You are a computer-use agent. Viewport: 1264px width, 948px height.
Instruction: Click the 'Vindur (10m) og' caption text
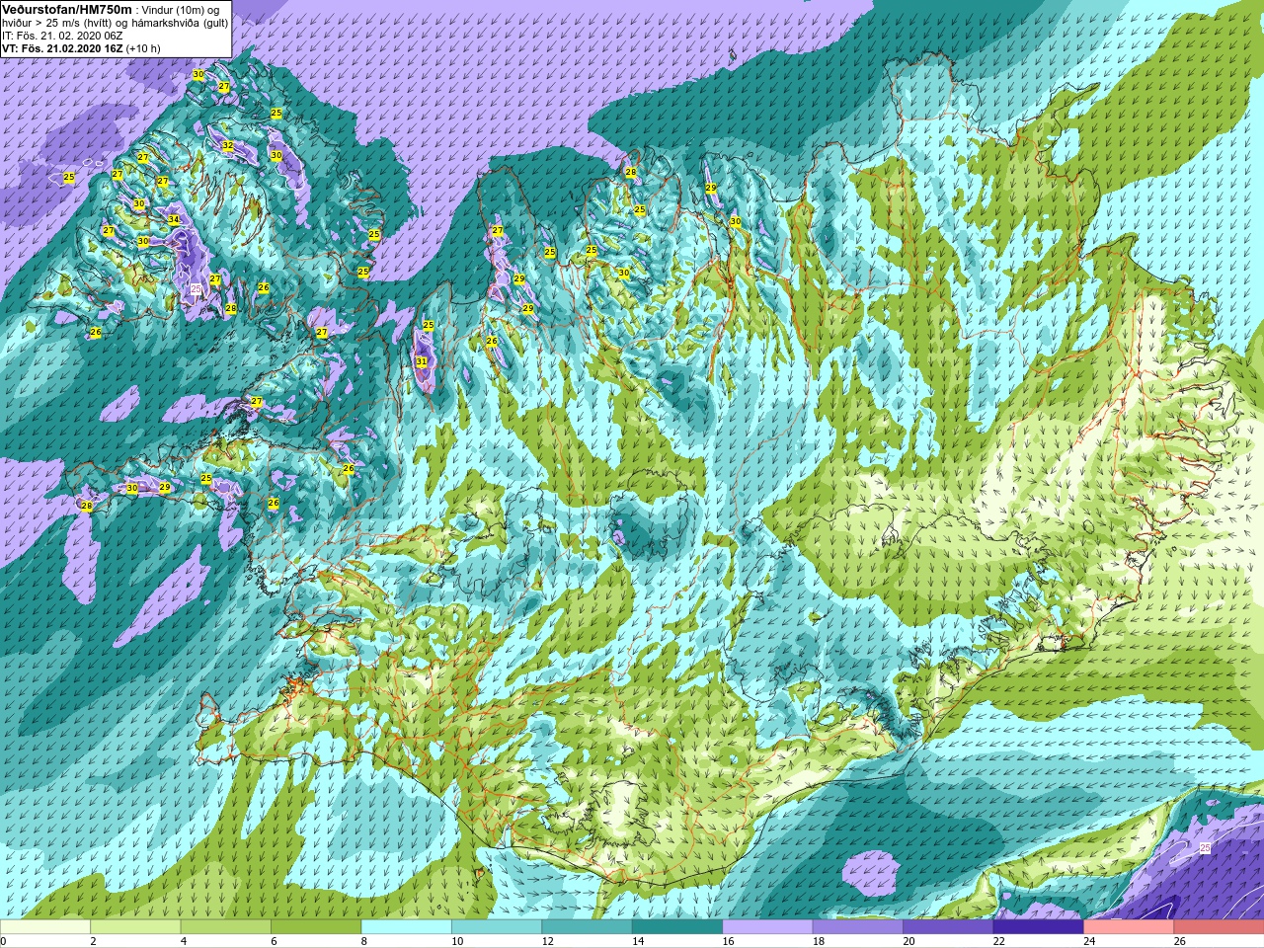click(x=181, y=10)
